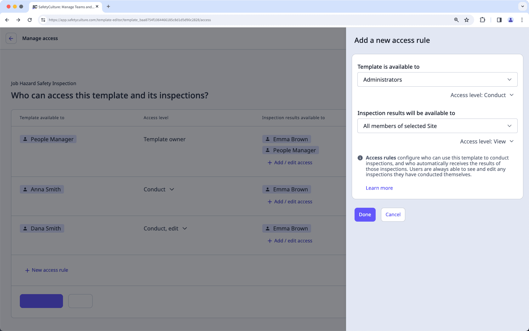
Task: Click the person icon in Anna Smith chip
Action: point(25,189)
